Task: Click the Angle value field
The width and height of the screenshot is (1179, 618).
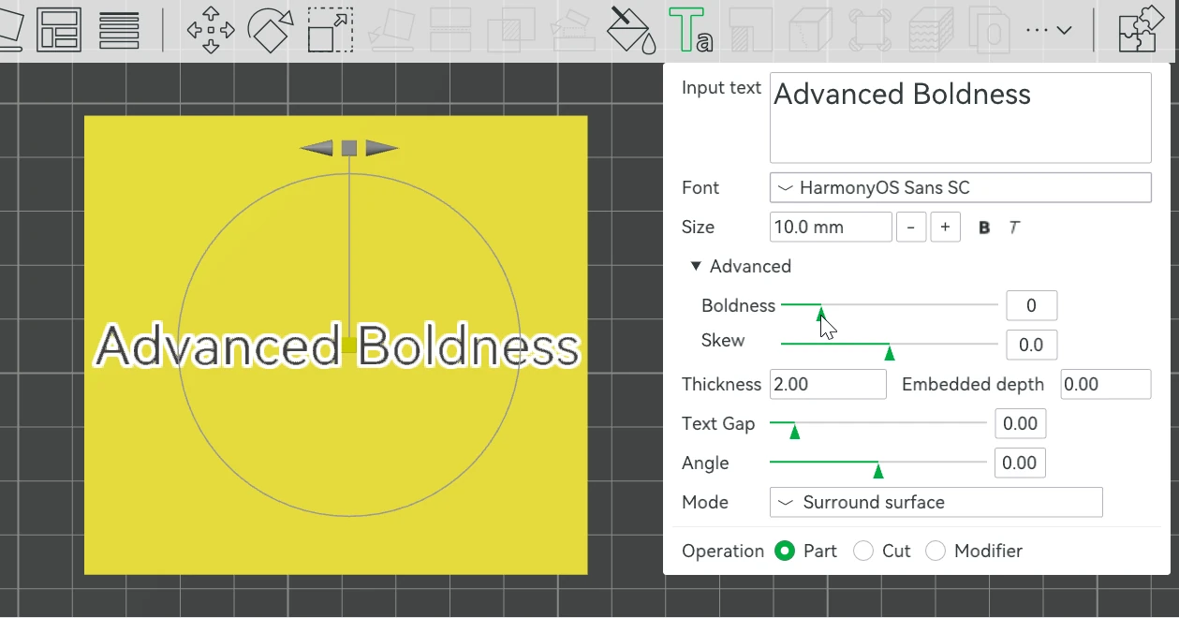Action: tap(1020, 463)
